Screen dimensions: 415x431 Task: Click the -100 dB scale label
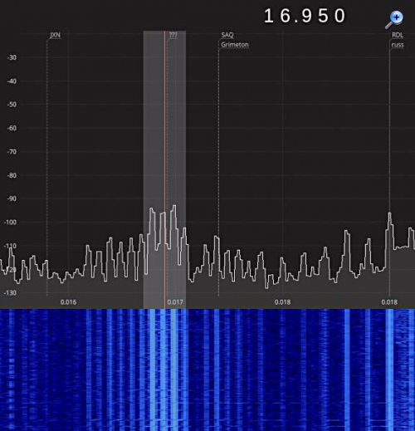10,223
